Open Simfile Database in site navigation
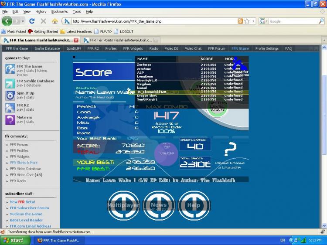The height and width of the screenshot is (245, 327). (47, 48)
